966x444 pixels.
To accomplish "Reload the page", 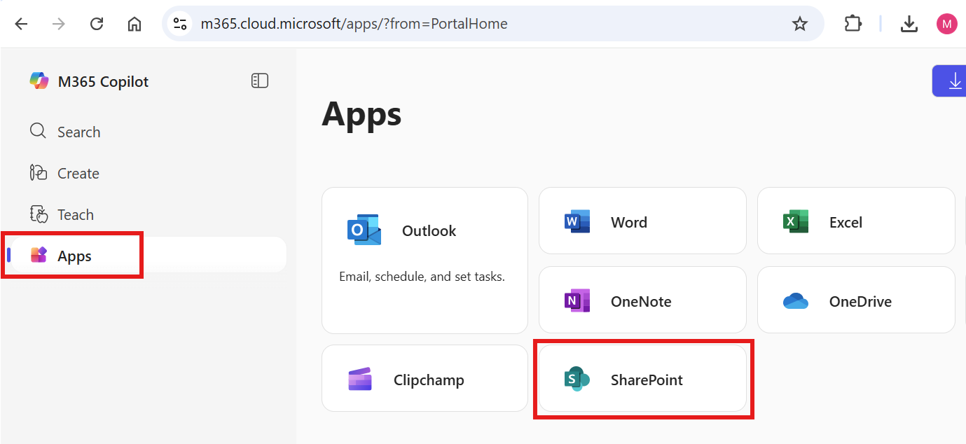I will 97,24.
